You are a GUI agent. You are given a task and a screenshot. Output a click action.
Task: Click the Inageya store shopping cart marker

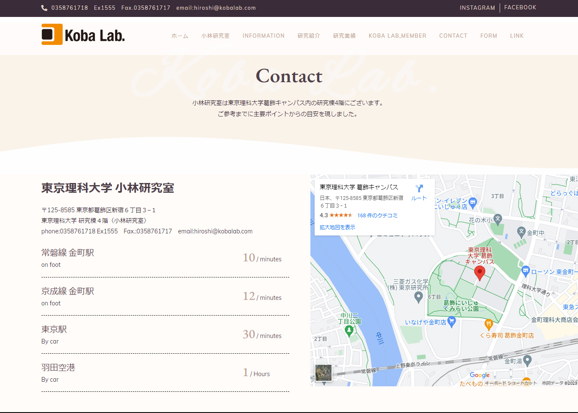coord(451,322)
